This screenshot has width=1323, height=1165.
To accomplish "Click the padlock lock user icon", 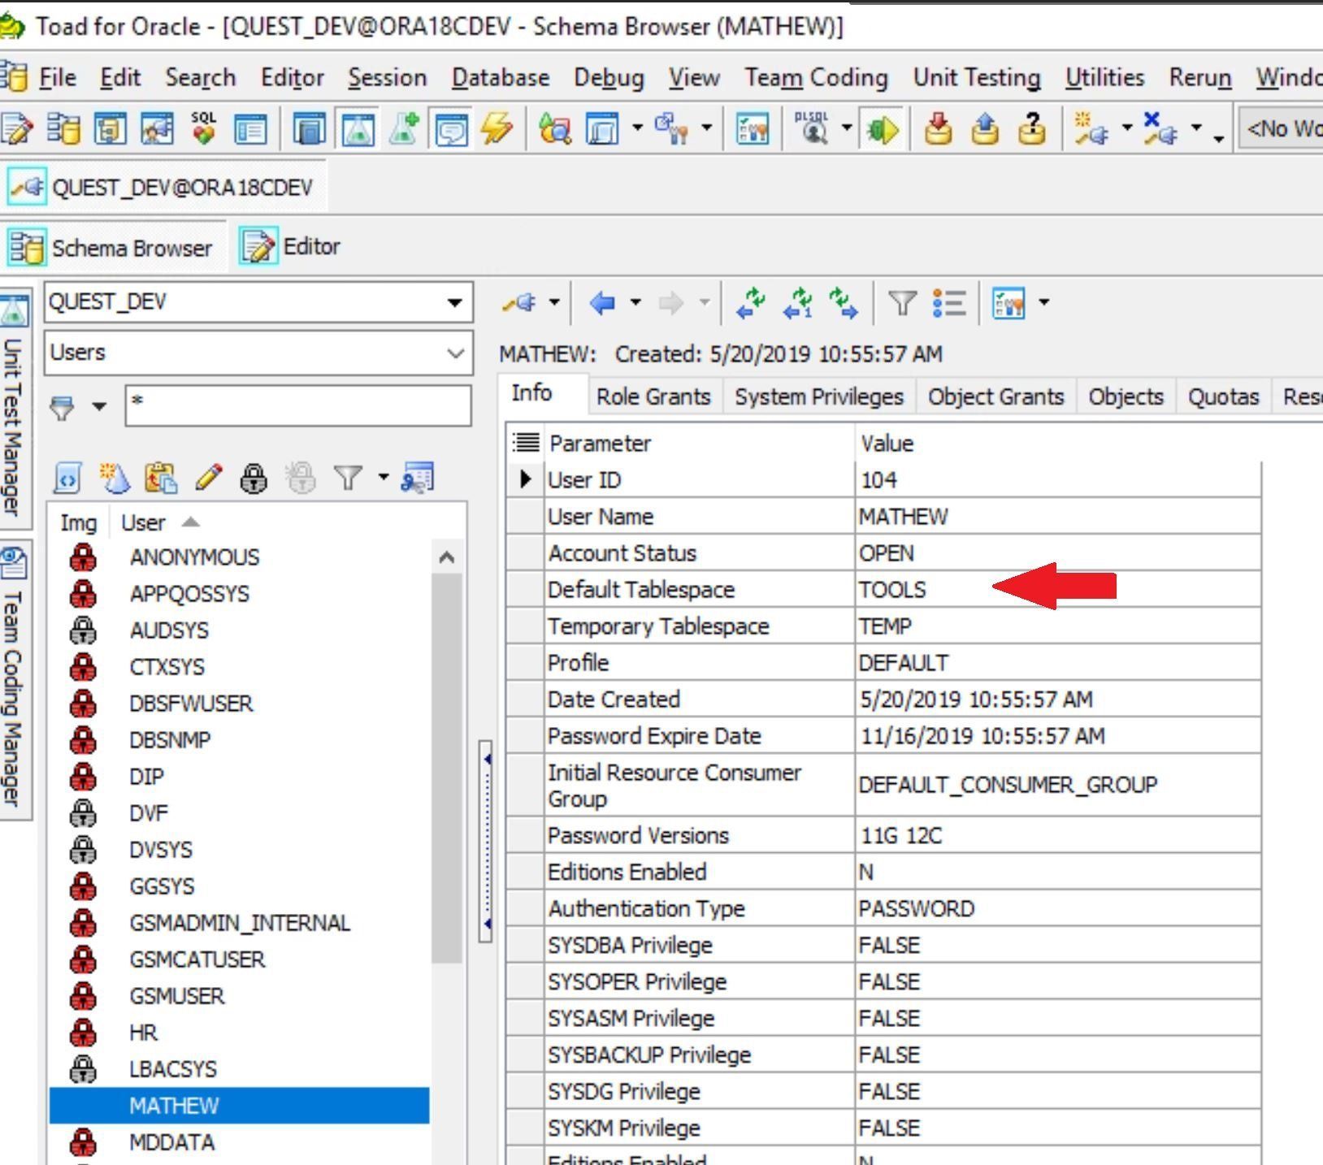I will tap(254, 478).
